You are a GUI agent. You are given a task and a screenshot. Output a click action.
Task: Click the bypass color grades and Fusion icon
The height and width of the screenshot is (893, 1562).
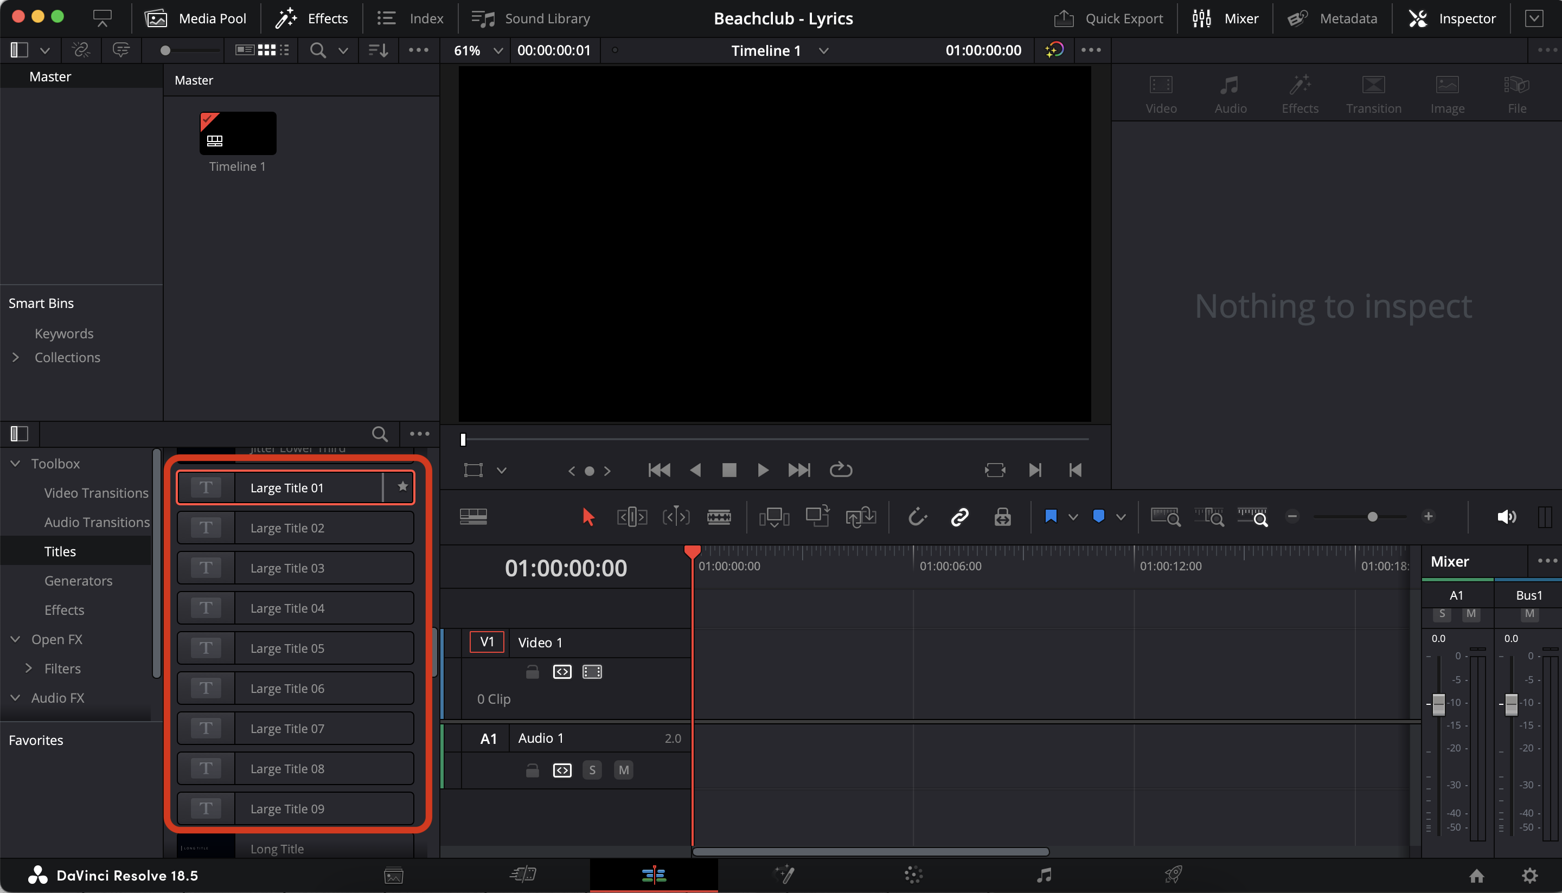(1054, 50)
